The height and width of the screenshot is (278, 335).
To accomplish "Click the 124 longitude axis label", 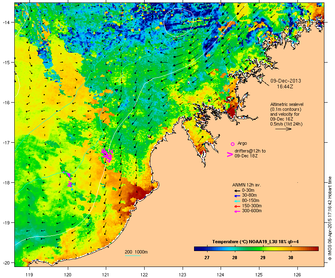I will 221,275.
